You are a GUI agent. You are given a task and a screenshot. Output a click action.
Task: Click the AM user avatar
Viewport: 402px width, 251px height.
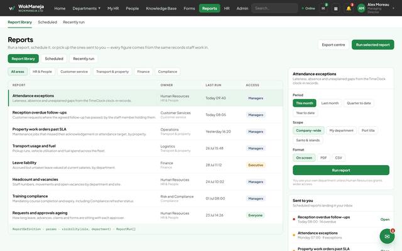click(361, 8)
